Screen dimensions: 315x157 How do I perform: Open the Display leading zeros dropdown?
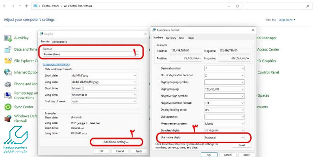click(224, 110)
